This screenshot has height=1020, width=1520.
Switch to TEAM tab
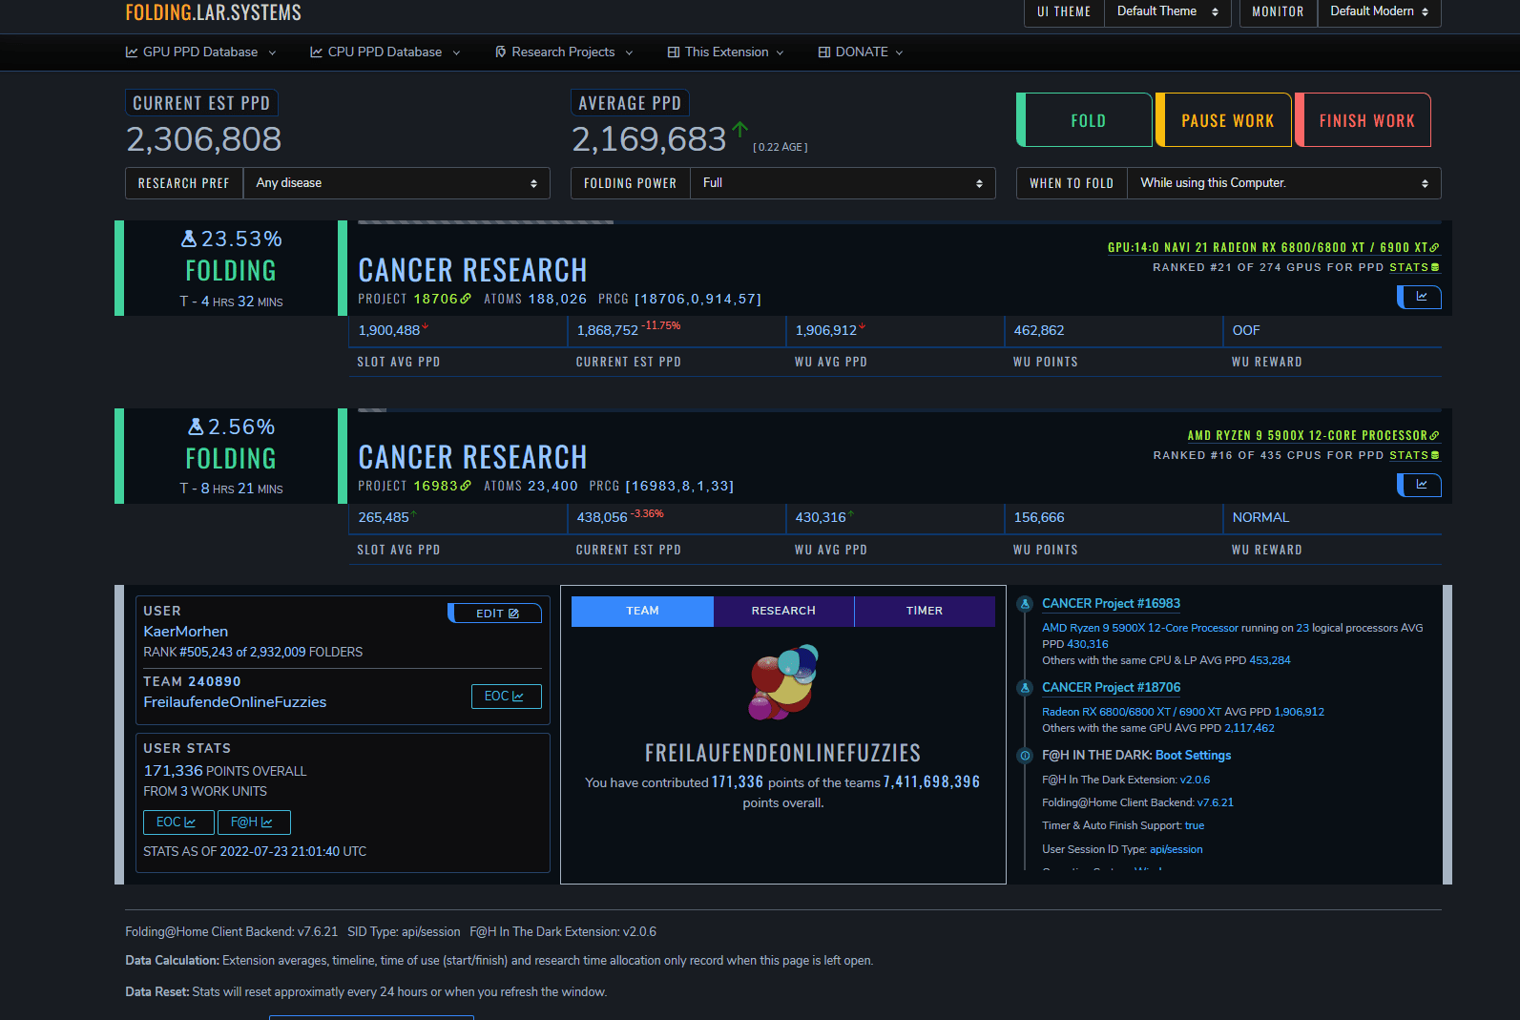click(642, 612)
